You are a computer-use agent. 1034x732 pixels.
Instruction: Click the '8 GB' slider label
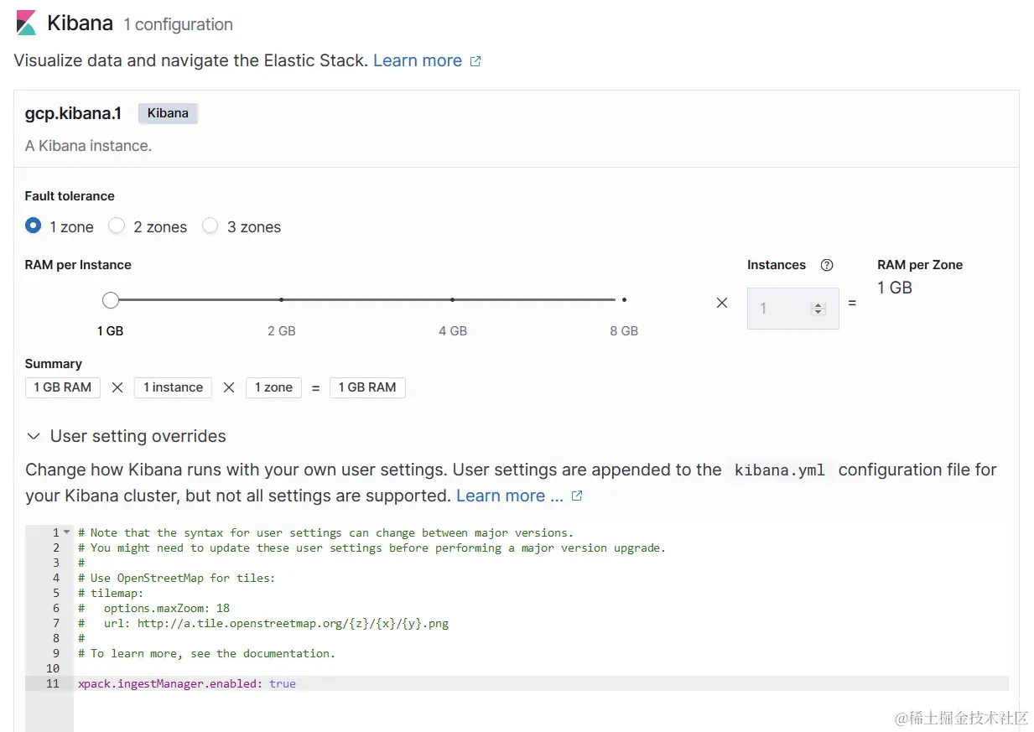click(x=624, y=330)
